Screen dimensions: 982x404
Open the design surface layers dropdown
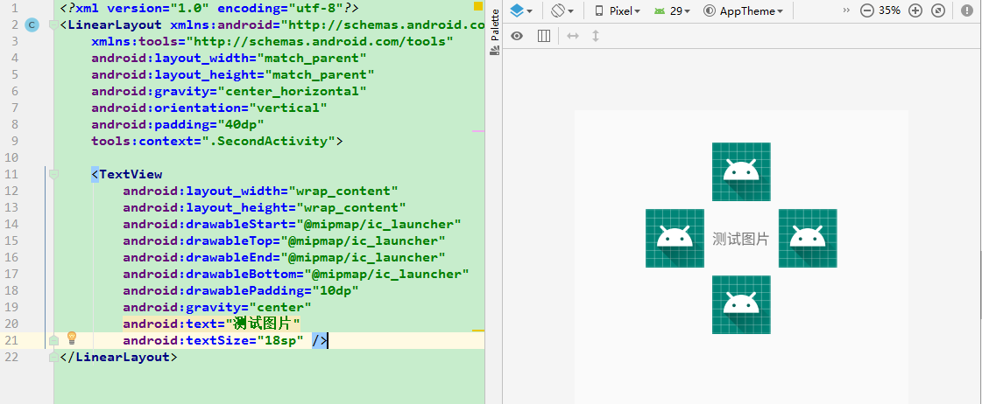521,10
